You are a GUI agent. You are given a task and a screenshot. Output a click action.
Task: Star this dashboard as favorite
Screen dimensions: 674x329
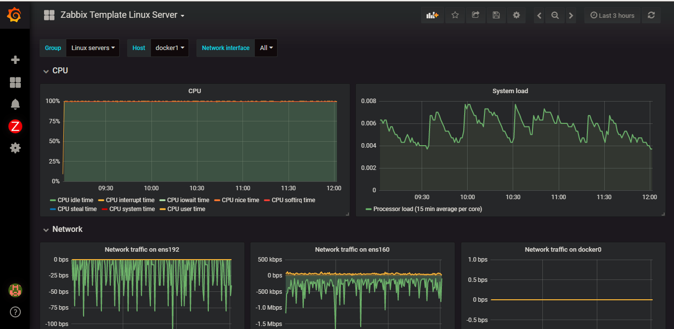pos(455,15)
